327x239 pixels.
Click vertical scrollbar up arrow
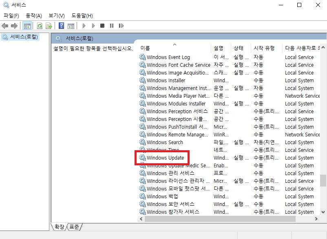click(323, 48)
